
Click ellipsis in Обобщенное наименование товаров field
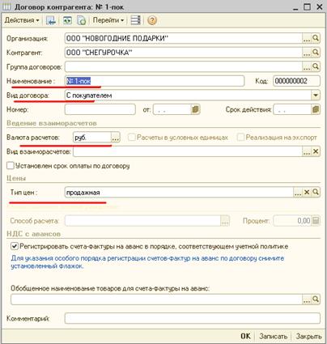point(306,299)
